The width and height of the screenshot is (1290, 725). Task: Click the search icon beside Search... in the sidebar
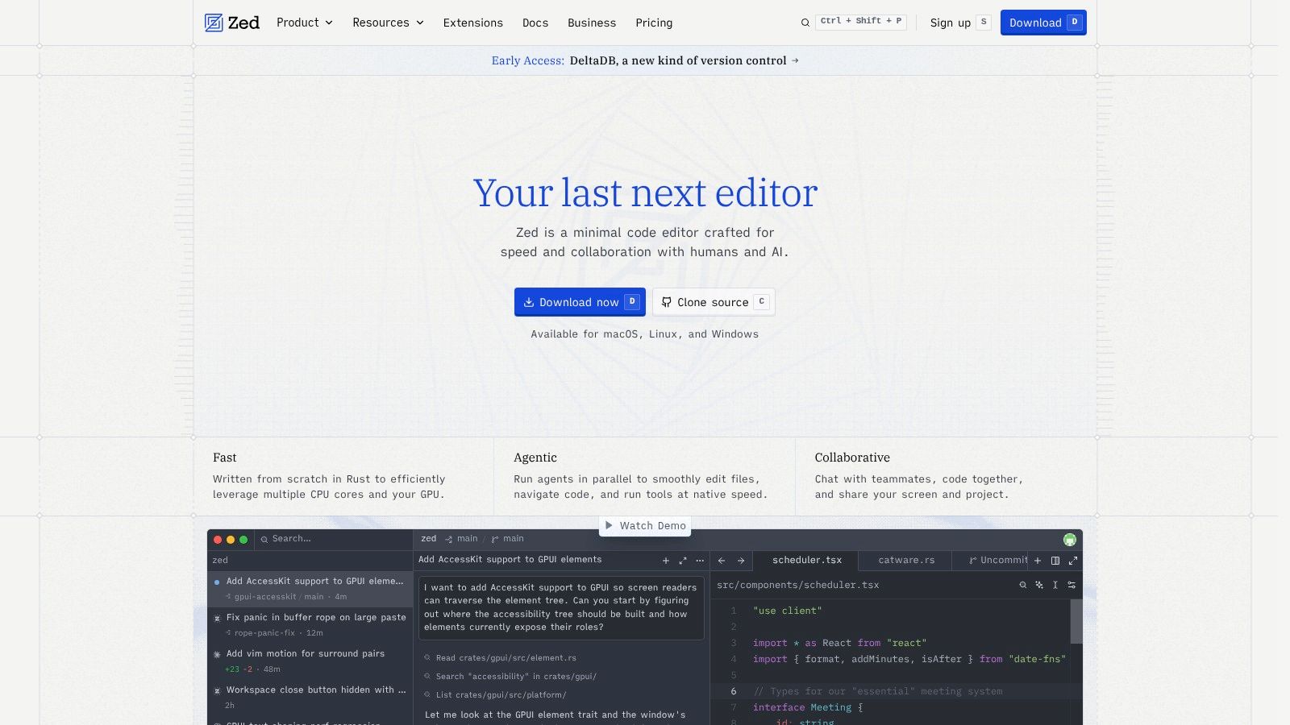tap(264, 540)
